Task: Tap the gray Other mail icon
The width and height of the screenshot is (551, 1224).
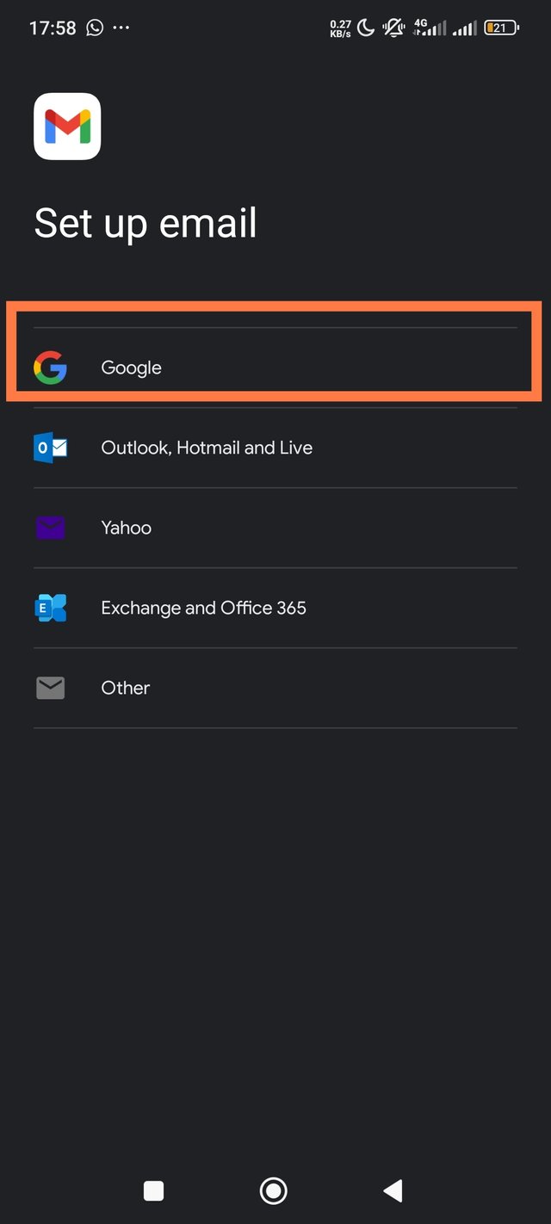Action: click(50, 688)
